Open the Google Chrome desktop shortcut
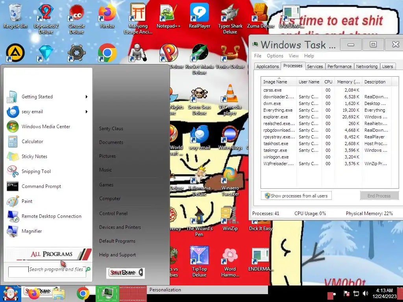Screen dimensions: 403x302 pyautogui.click(x=107, y=53)
